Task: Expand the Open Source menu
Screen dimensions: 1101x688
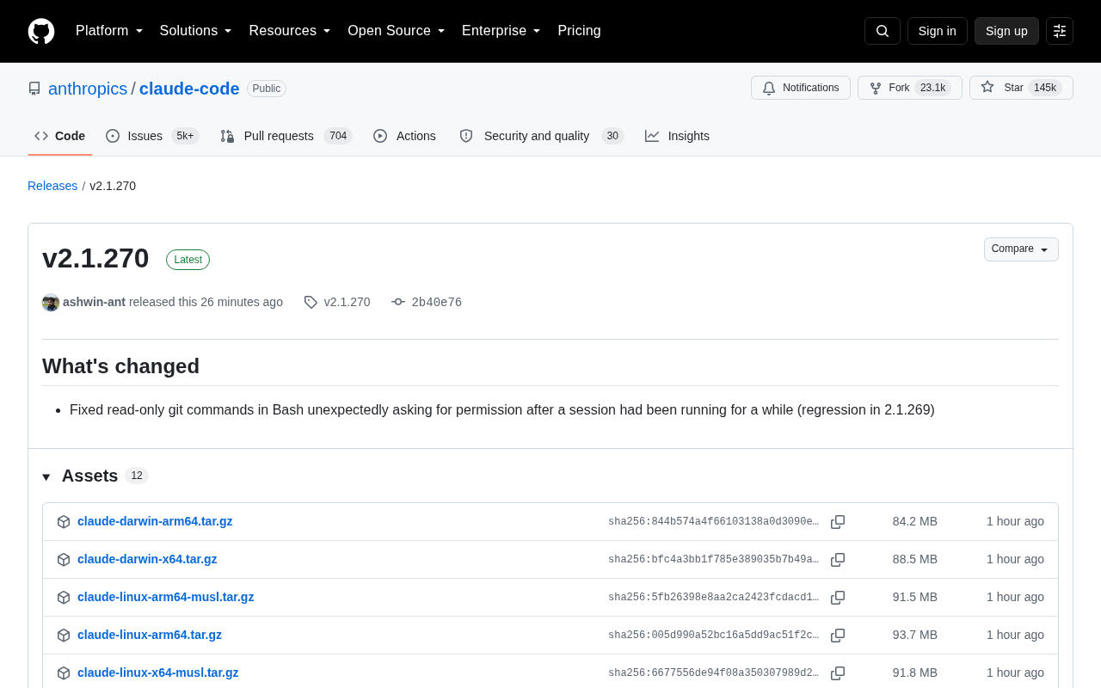Action: (397, 31)
